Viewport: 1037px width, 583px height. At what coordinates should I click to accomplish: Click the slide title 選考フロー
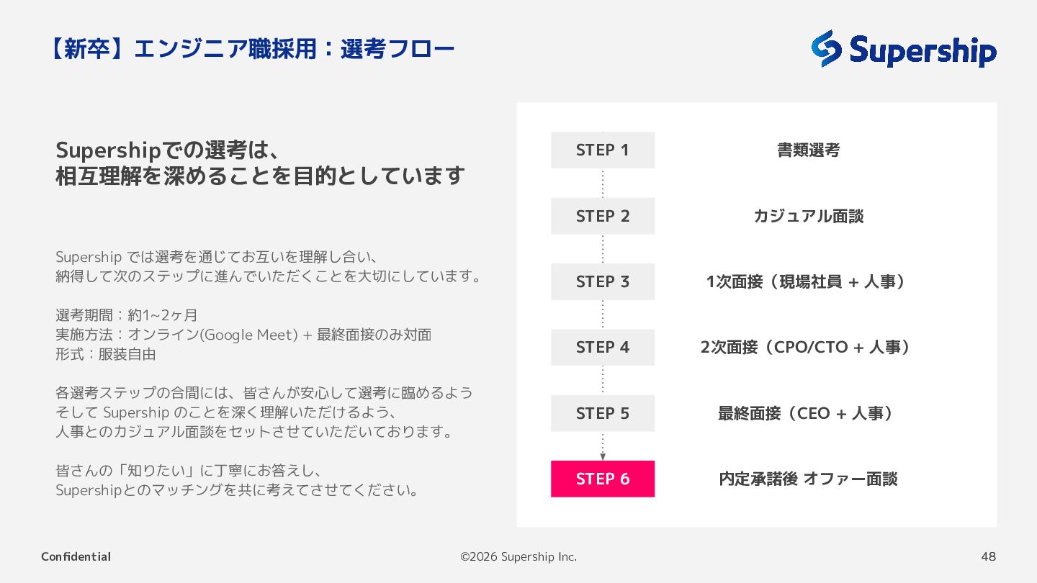click(398, 49)
